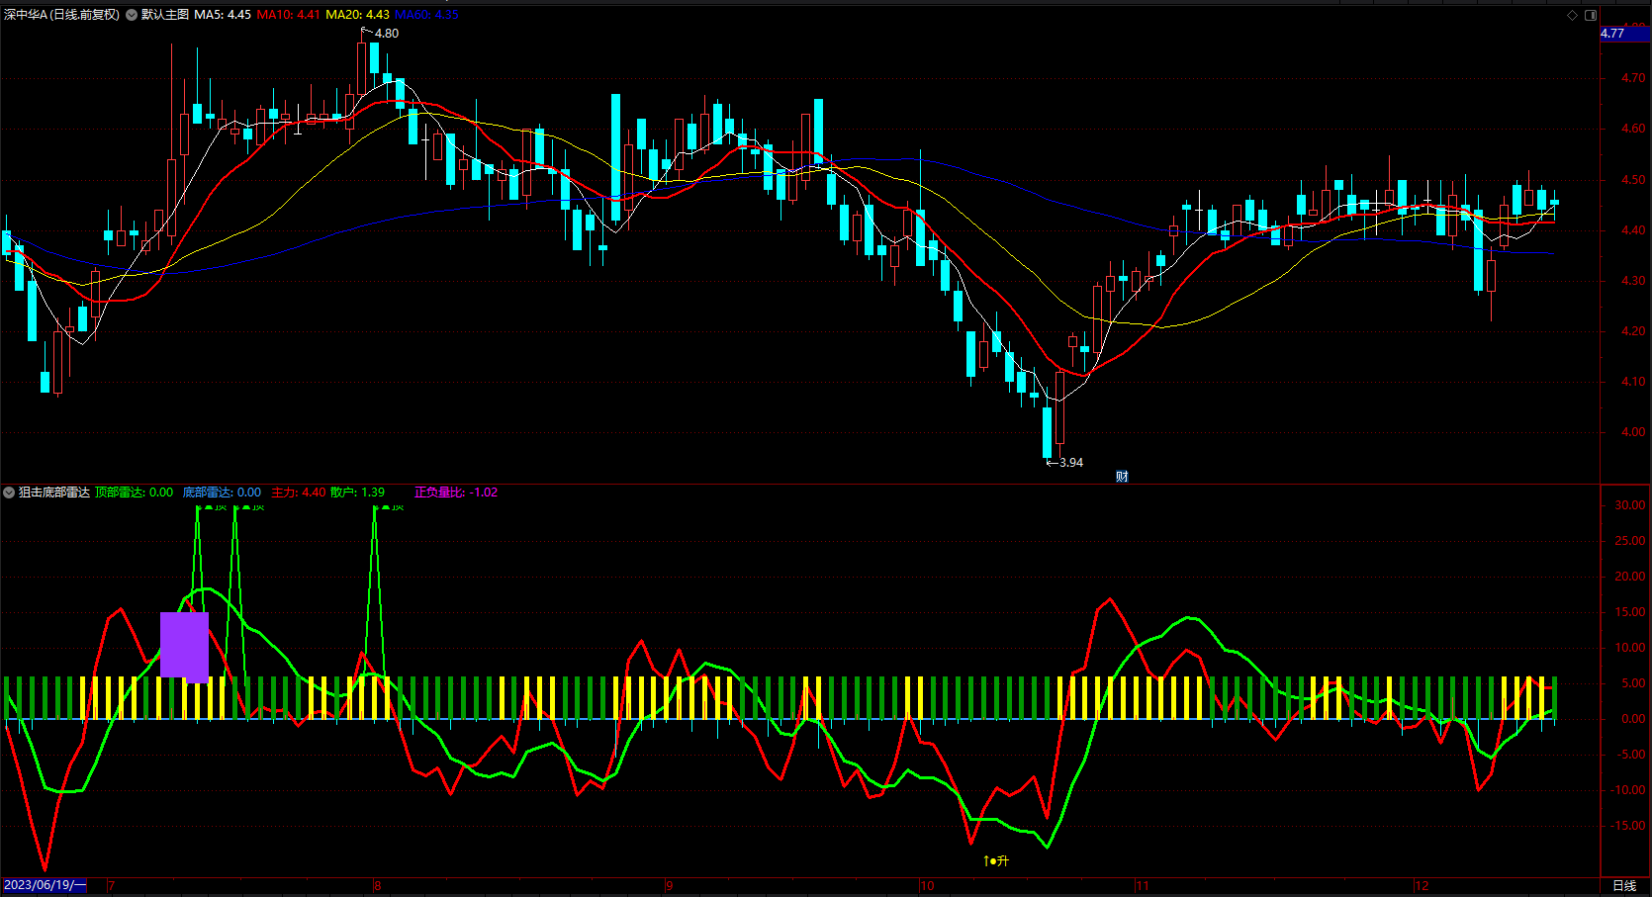This screenshot has height=897, width=1652.
Task: Select the MA20: 4.43 indicator label
Action: pyautogui.click(x=357, y=15)
